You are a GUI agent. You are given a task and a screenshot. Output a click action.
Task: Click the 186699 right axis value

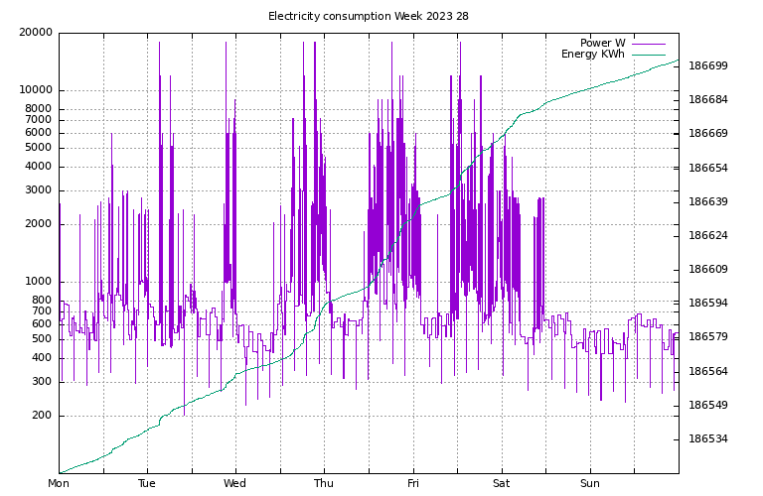(708, 66)
